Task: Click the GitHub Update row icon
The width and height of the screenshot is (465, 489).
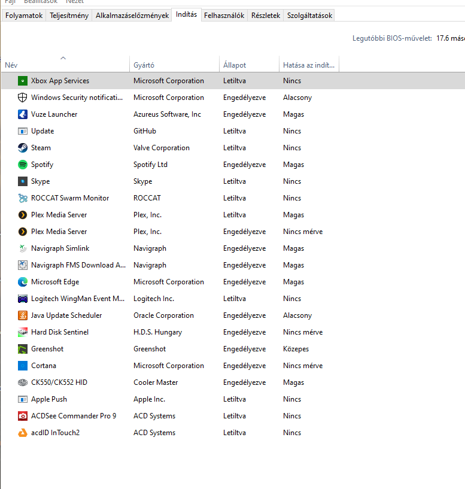Action: [23, 131]
